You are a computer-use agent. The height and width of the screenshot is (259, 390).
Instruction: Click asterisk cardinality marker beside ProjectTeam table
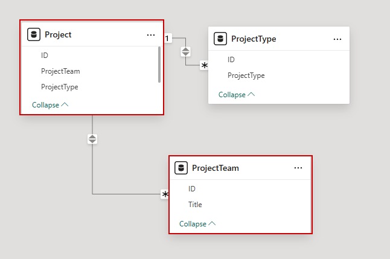(164, 194)
